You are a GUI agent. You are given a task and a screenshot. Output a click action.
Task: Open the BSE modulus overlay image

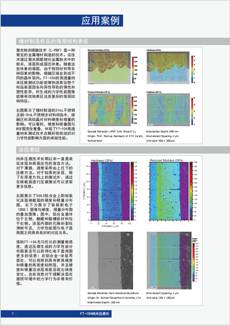click(169, 261)
